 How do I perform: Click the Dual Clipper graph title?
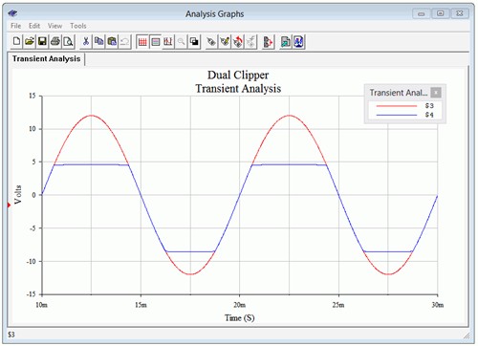pos(238,76)
